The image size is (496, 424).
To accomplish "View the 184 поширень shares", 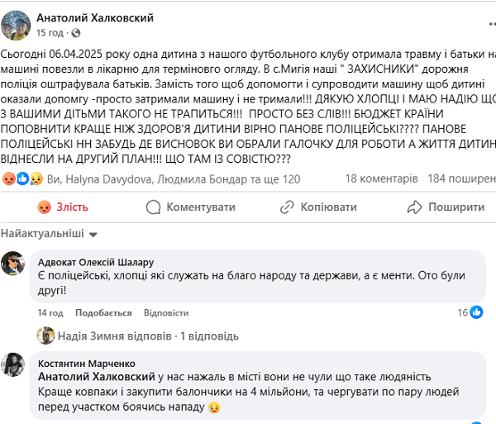I will tap(462, 179).
